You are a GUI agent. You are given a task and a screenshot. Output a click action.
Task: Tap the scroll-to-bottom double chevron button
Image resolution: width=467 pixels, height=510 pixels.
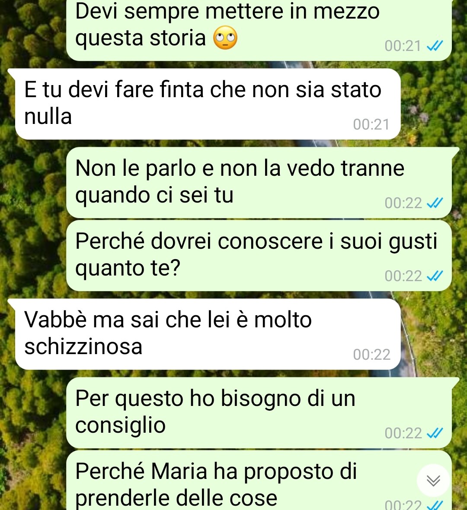433,480
